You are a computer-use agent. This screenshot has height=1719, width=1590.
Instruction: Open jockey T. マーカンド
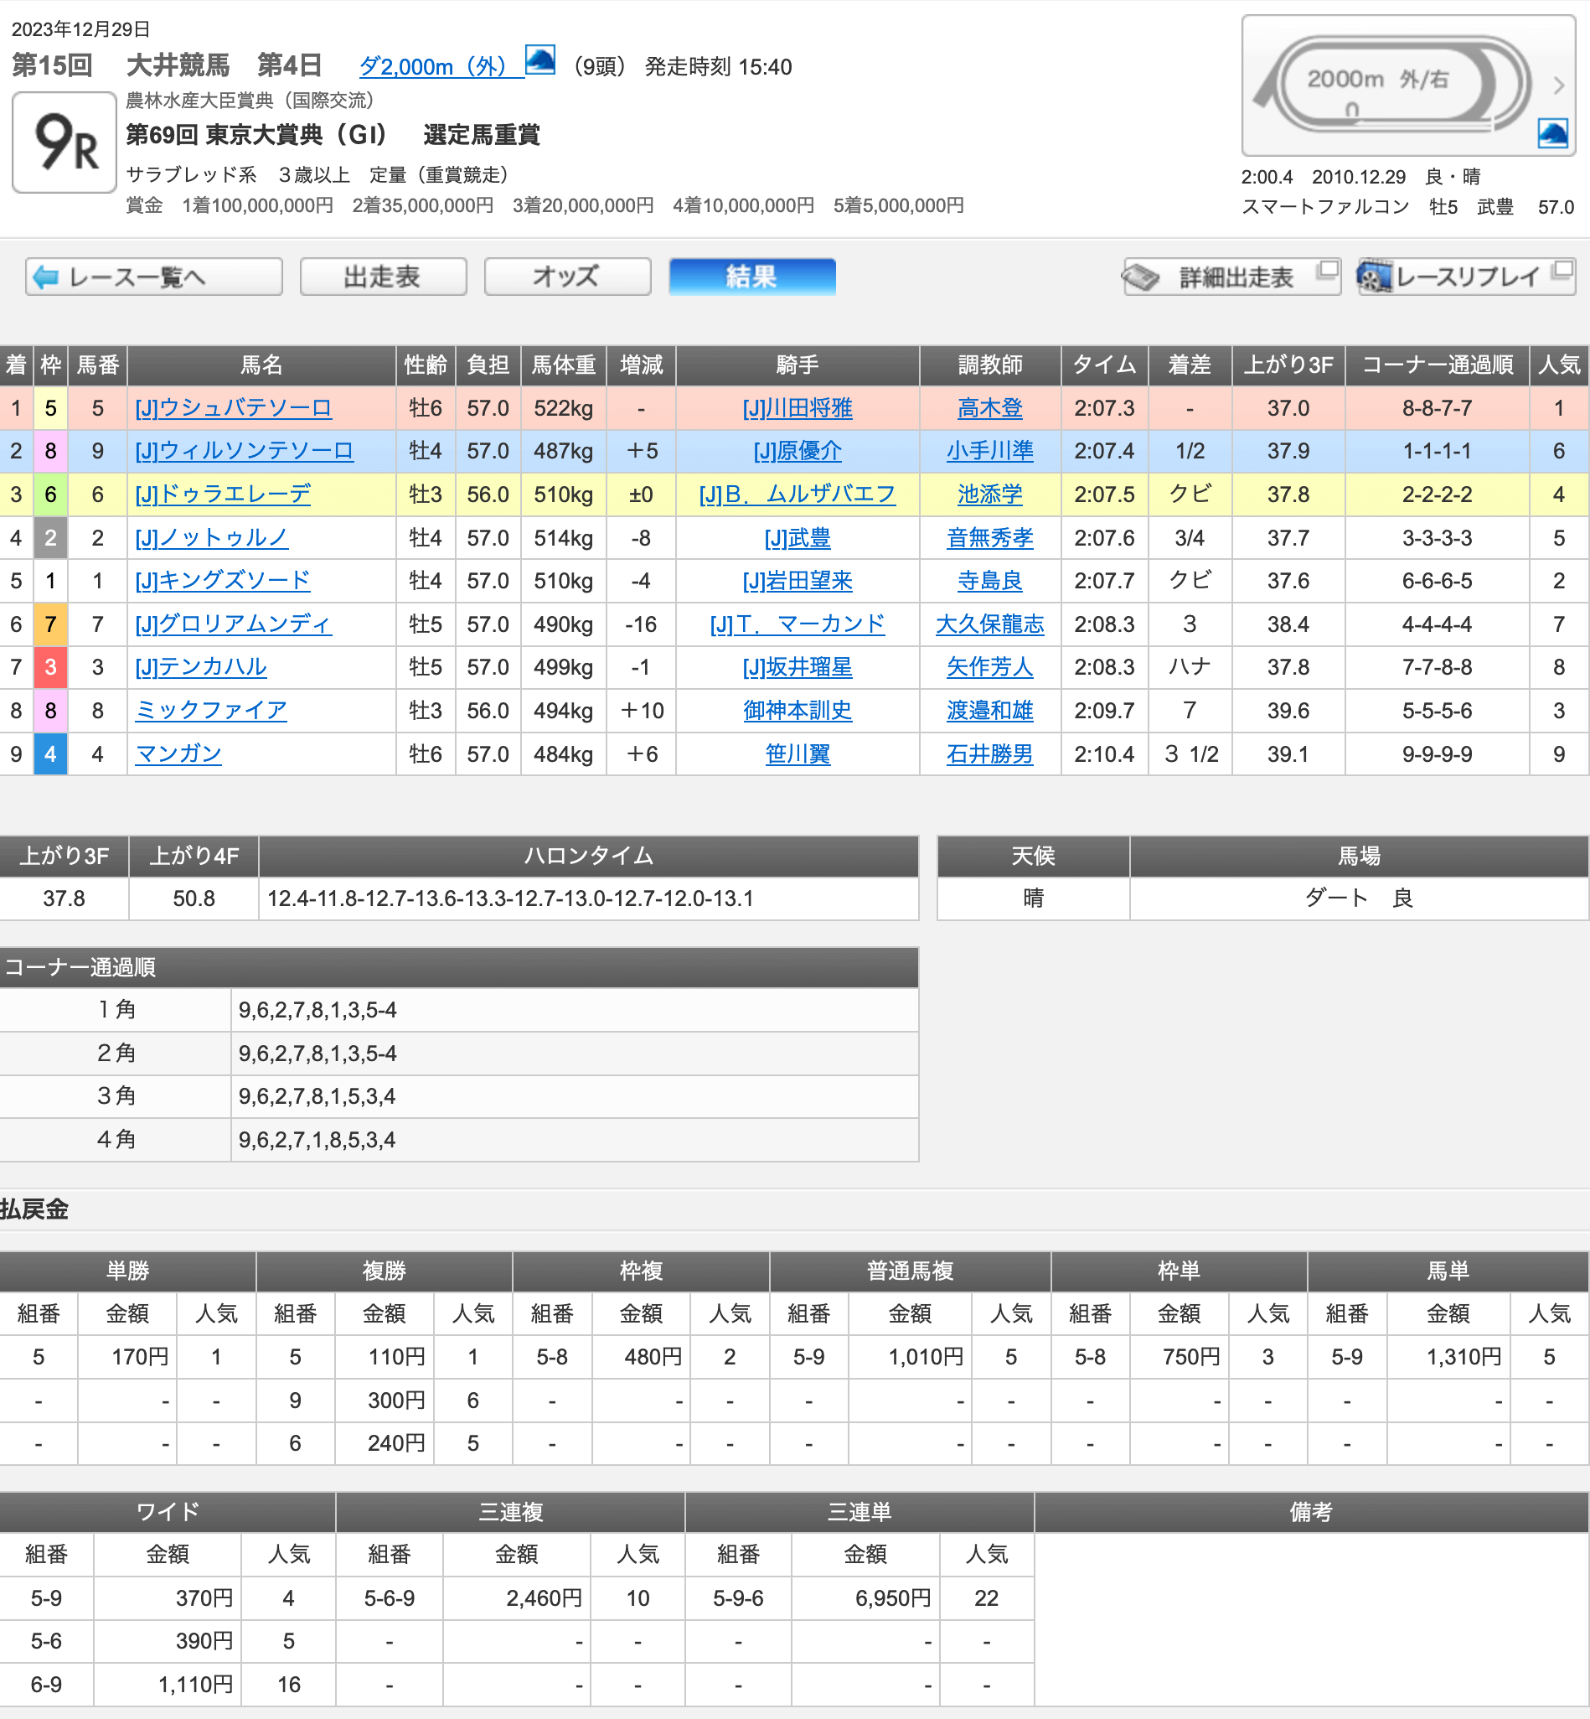(798, 624)
